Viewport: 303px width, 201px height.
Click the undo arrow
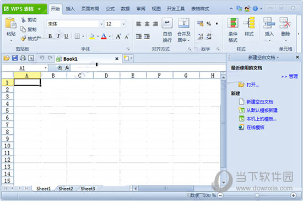tap(42, 58)
